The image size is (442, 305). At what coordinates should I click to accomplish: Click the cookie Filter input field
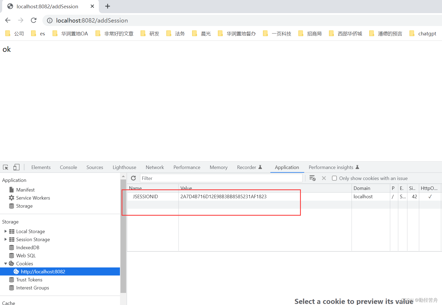coord(221,178)
